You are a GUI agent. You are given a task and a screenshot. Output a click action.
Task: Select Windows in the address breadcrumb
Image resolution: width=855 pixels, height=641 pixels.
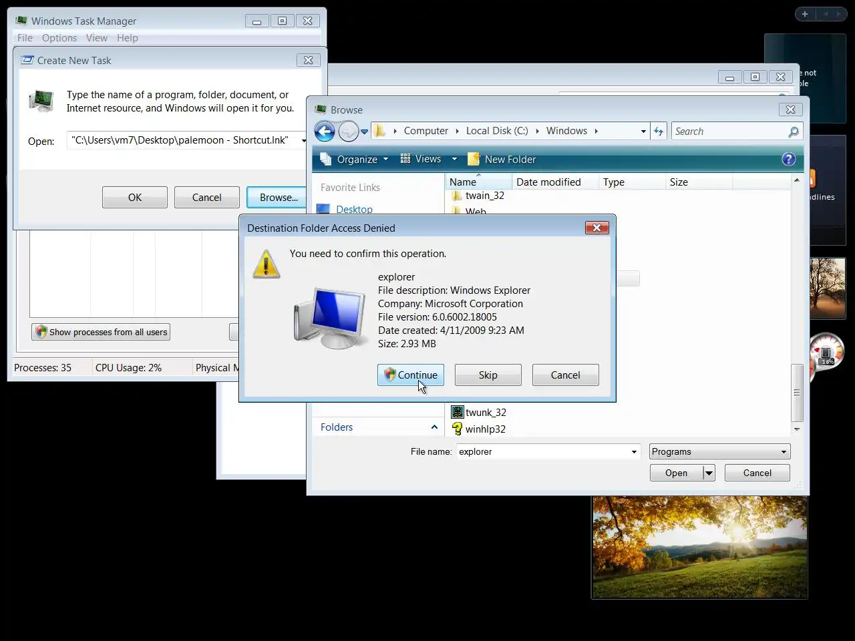pyautogui.click(x=566, y=131)
